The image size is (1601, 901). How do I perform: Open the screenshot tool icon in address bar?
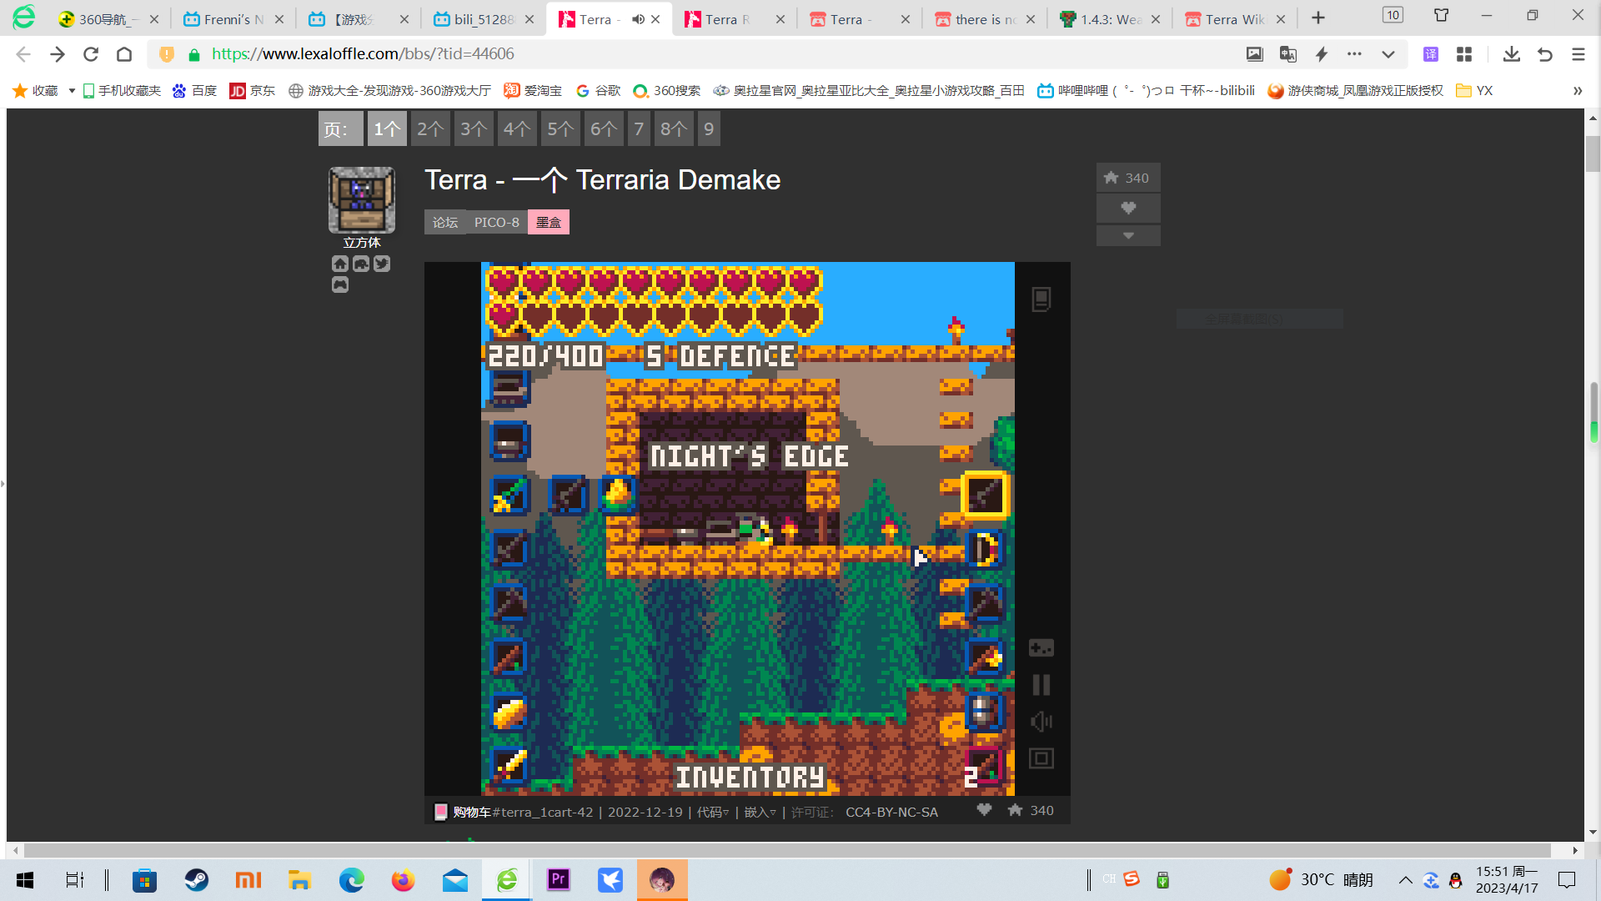pos(1254,54)
